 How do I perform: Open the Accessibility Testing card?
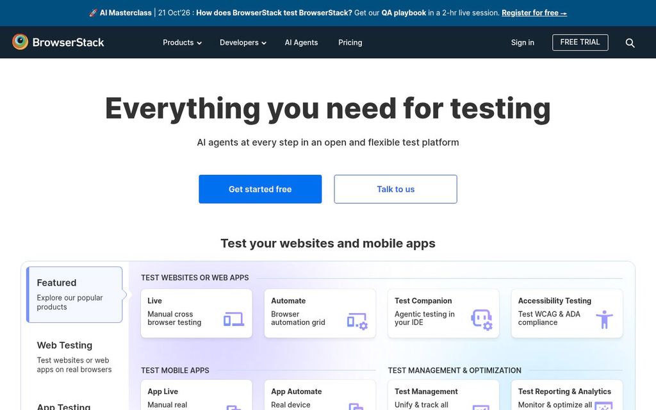[567, 313]
